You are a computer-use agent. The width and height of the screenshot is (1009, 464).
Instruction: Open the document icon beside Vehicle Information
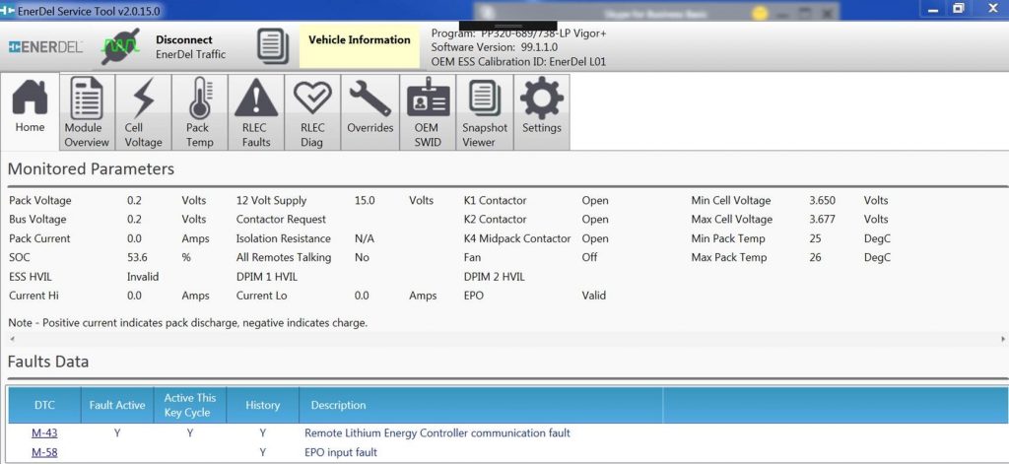(273, 46)
